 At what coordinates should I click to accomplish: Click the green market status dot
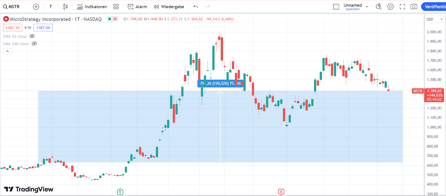(x=110, y=19)
